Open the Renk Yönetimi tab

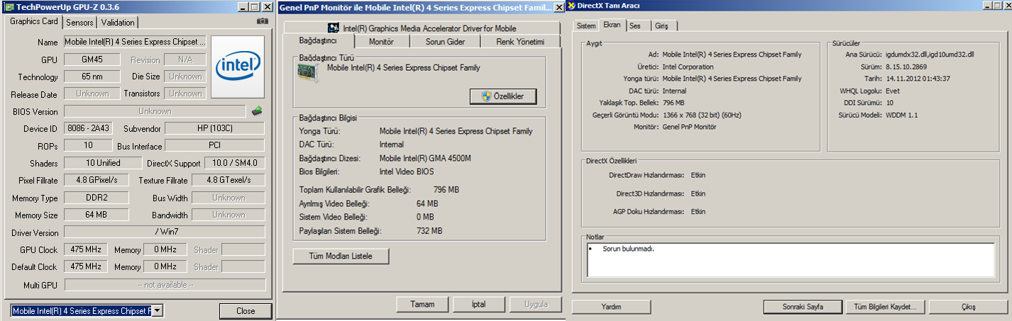tap(520, 42)
